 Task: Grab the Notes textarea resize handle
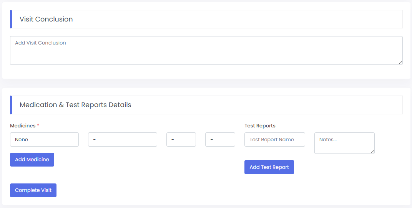[x=372, y=152]
